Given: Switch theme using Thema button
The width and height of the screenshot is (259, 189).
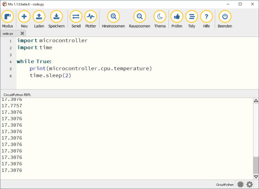Looking at the screenshot, I should 160,17.
